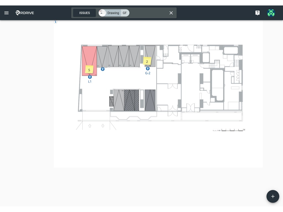
Task: Click the plus floating action button
Action: point(273,196)
